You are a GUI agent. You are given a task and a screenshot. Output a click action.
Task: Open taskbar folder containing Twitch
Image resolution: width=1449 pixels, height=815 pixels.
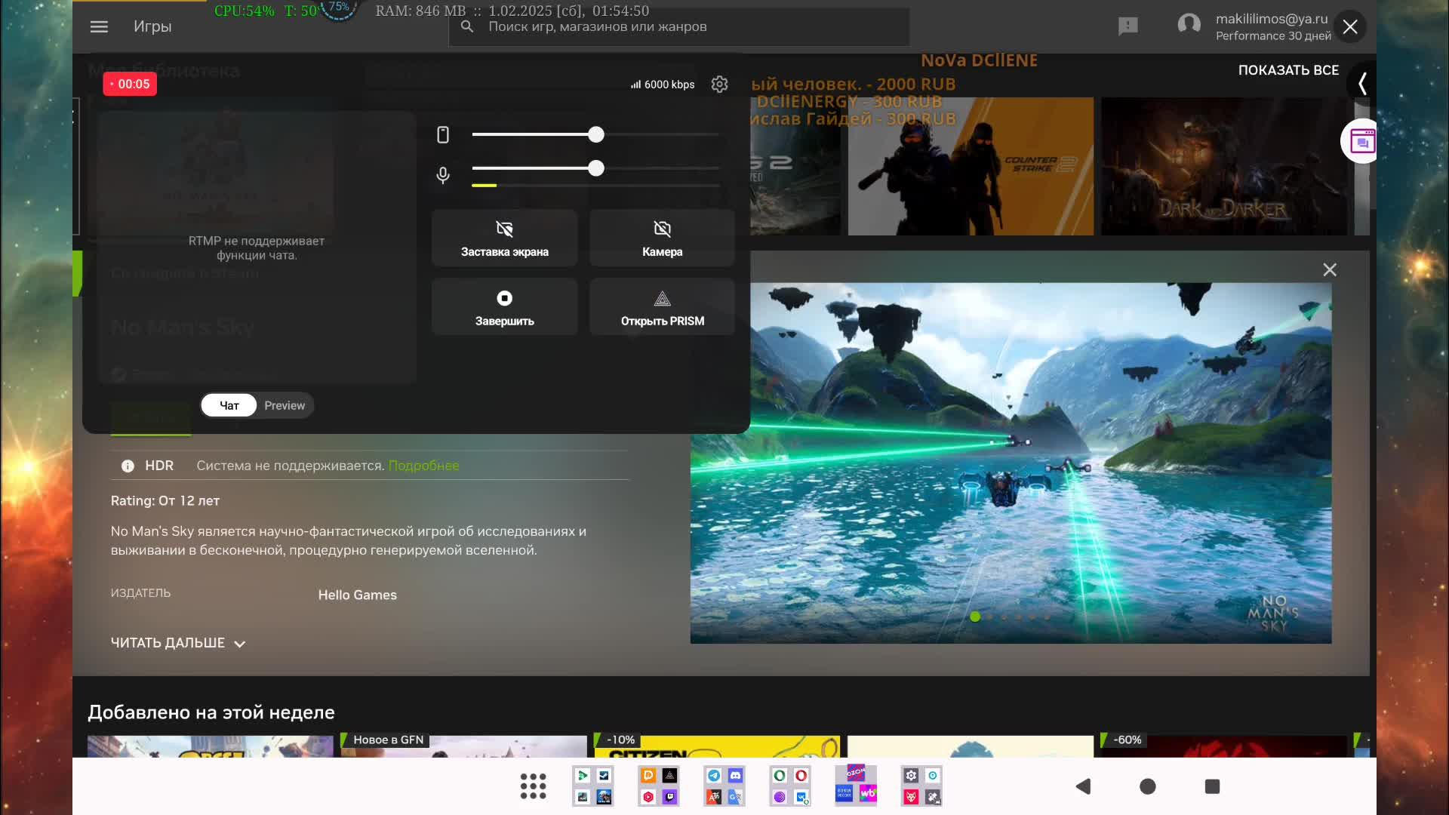pyautogui.click(x=659, y=786)
